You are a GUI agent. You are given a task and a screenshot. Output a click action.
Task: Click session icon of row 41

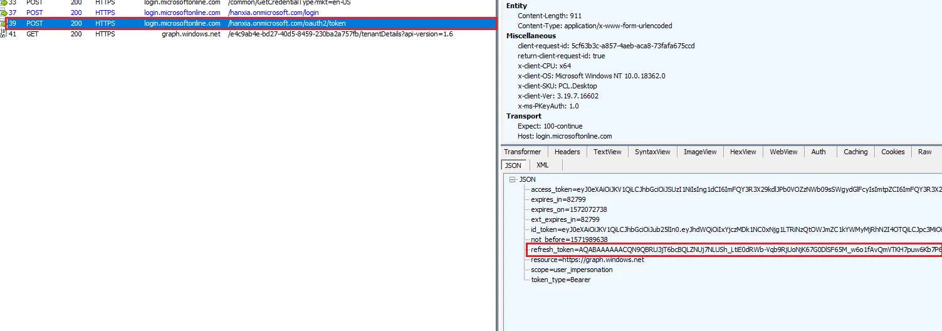tap(3, 34)
